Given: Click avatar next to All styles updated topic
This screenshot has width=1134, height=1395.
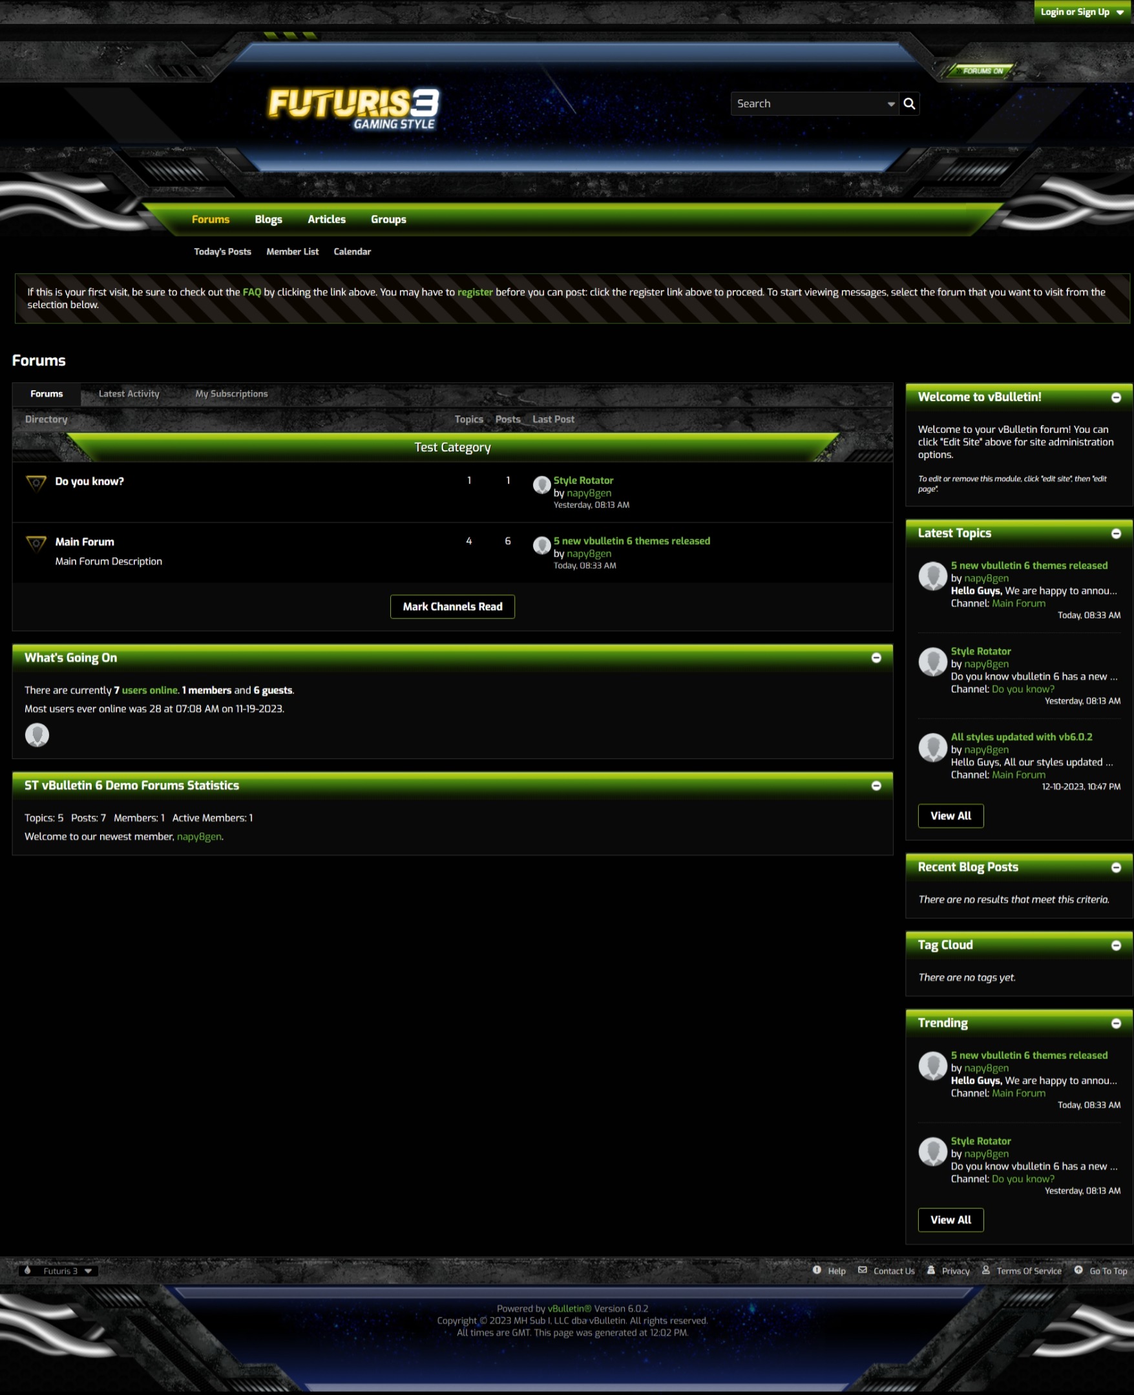Looking at the screenshot, I should point(933,747).
